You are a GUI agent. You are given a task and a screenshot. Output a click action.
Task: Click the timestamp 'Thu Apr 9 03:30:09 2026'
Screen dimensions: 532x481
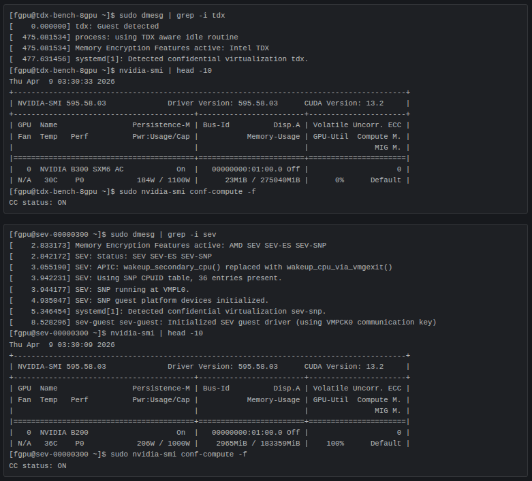[x=62, y=345]
